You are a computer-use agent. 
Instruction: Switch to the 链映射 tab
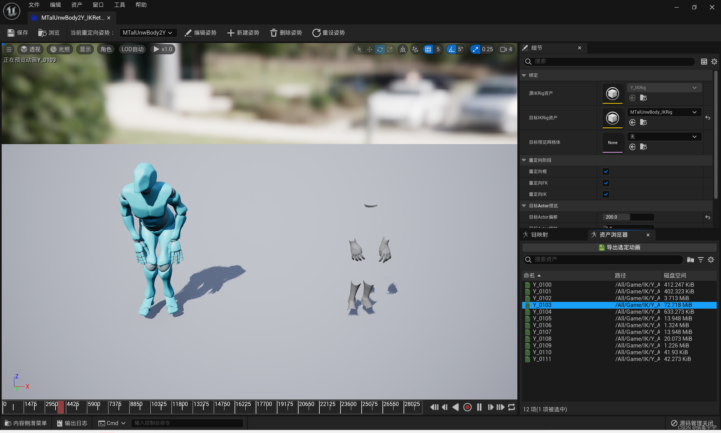(x=539, y=235)
